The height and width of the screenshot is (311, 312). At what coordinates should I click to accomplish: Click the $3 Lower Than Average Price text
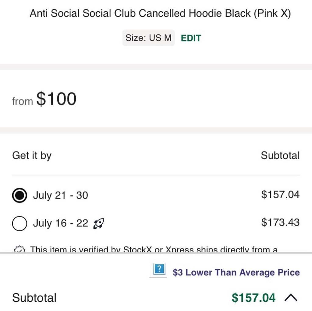click(x=236, y=272)
